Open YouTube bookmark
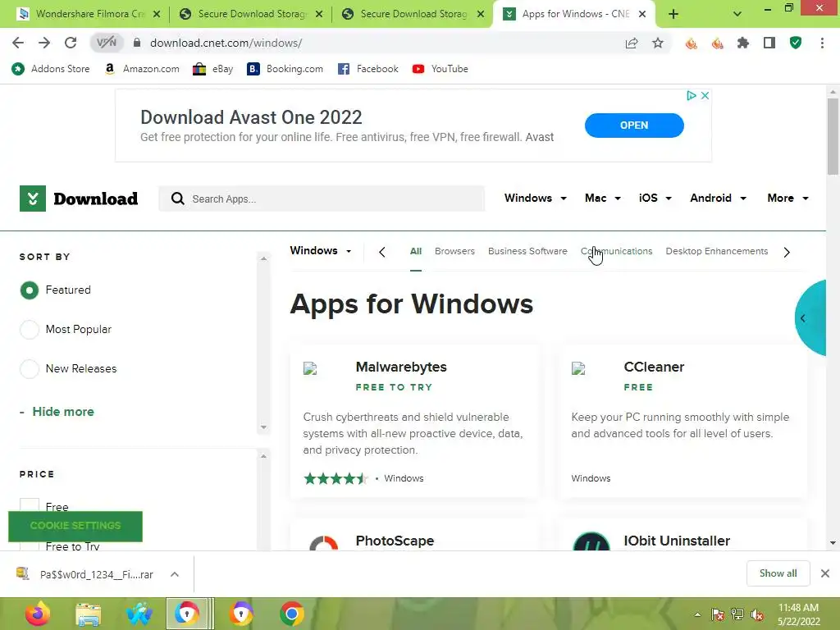Image resolution: width=840 pixels, height=630 pixels. click(441, 69)
